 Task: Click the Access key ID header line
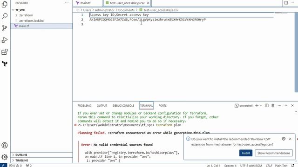pyautogui.click(x=119, y=15)
